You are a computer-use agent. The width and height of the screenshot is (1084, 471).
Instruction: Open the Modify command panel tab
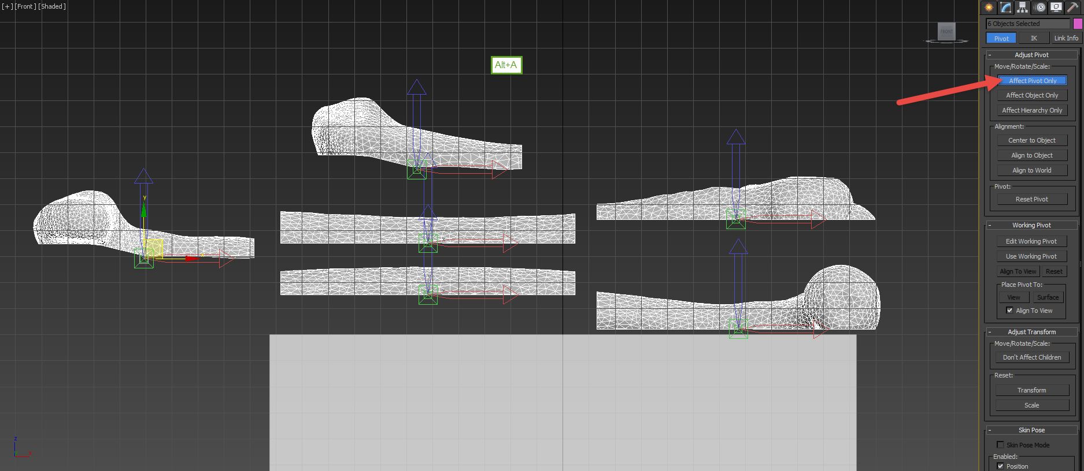coord(1006,8)
